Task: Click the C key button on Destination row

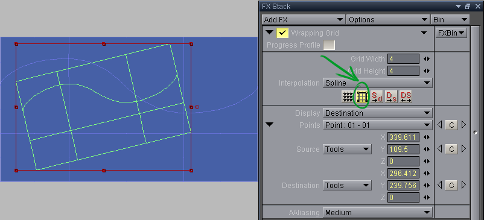Action: point(451,185)
